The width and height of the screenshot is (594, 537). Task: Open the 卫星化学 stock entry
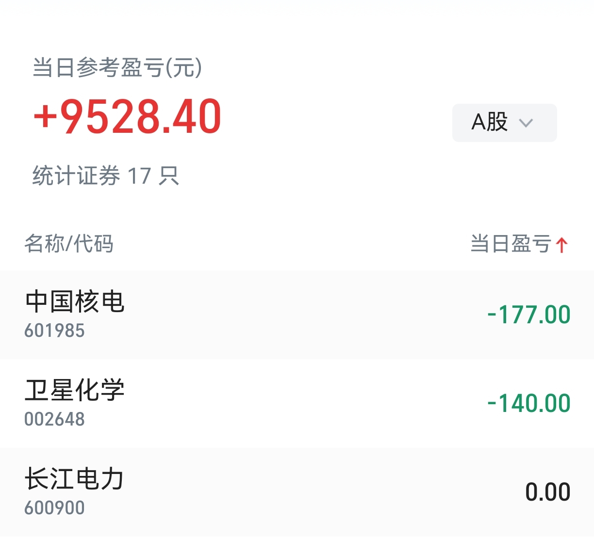pos(75,390)
